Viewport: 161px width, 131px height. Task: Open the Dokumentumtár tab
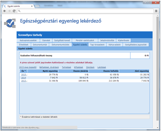tap(40, 45)
